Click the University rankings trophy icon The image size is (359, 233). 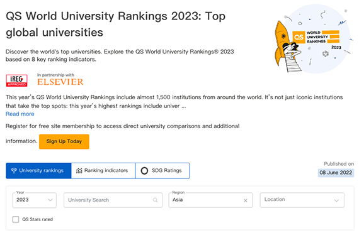click(14, 170)
